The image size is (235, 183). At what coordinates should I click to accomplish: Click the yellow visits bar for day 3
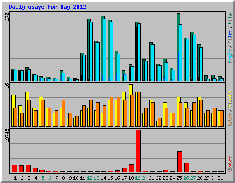[27, 109]
